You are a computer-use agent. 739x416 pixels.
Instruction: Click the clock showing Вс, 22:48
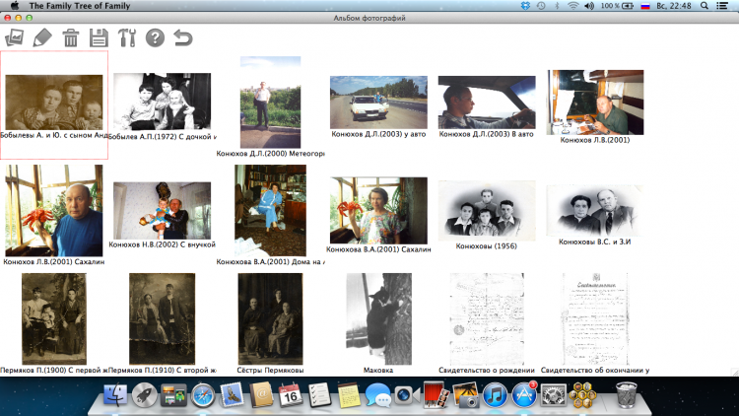pyautogui.click(x=674, y=6)
